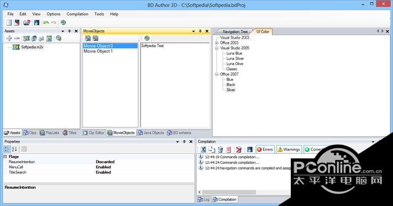This screenshot has width=393, height=206.
Task: Switch to the Log tab
Action: (x=203, y=199)
